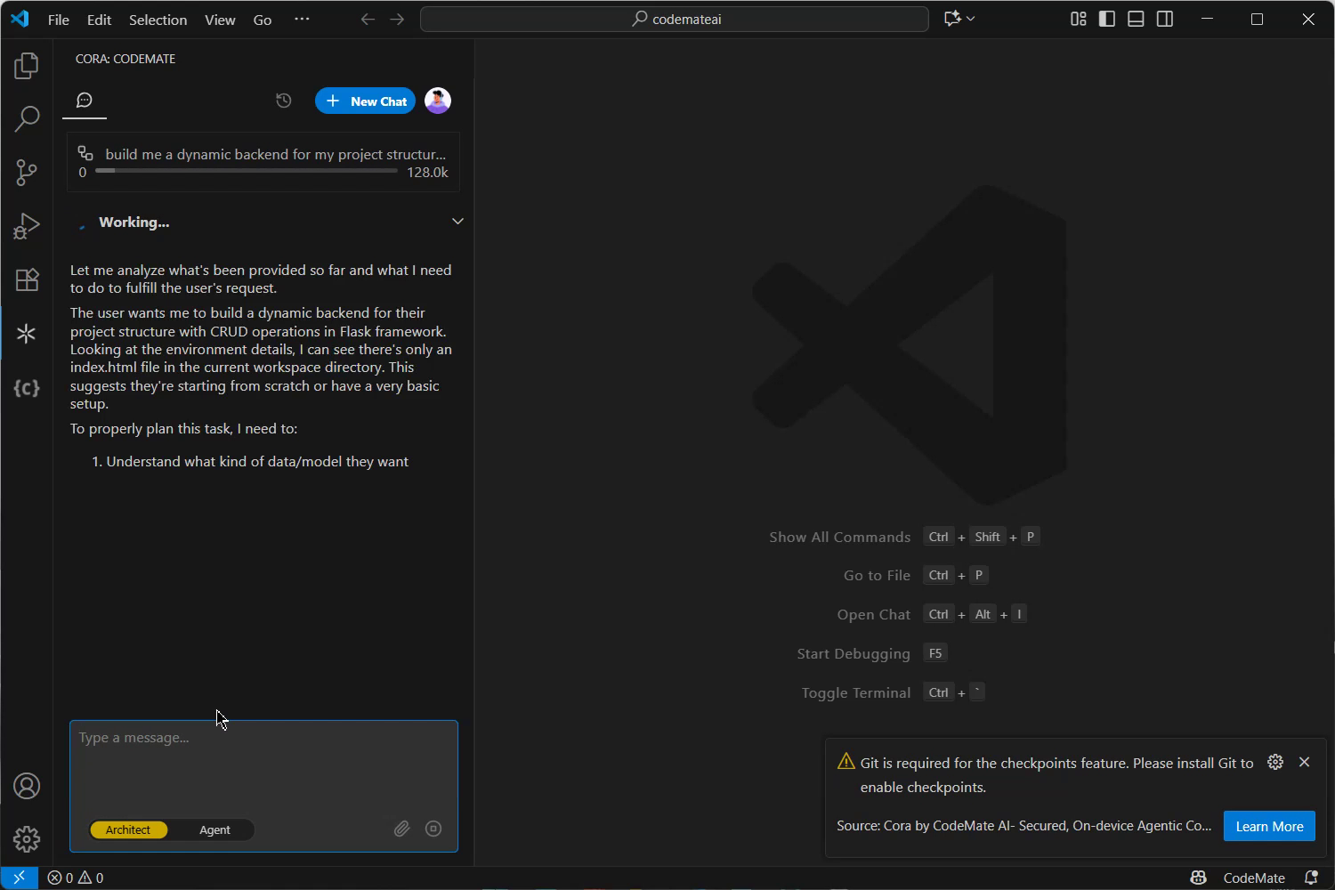
Task: Open Run and Debug view
Action: coord(27,226)
